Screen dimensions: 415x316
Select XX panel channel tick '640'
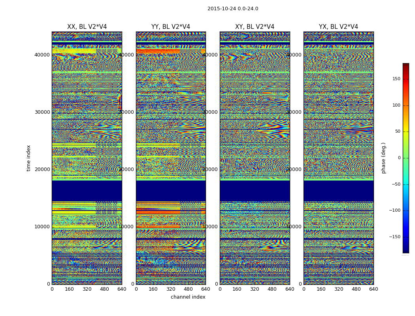pos(122,289)
